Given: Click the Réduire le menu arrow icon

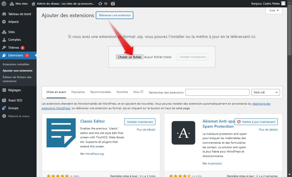Looking at the screenshot, I should click(x=4, y=116).
